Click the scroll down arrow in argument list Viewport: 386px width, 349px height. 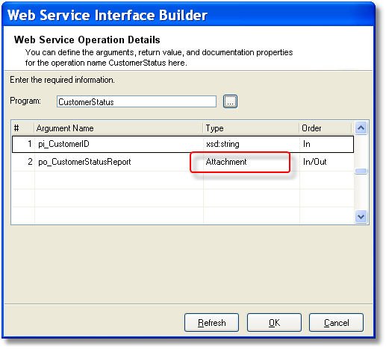pyautogui.click(x=361, y=216)
